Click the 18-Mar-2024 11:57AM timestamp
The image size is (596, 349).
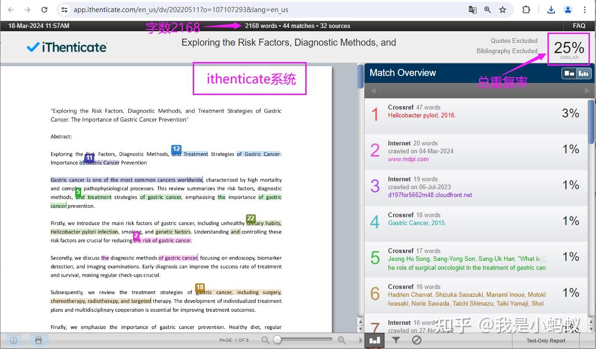point(39,26)
